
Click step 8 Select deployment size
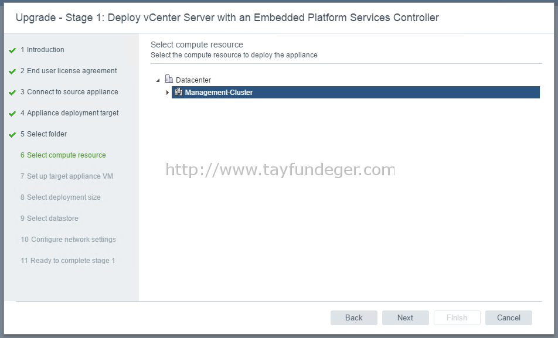60,197
